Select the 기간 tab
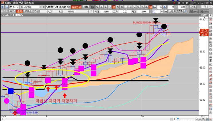The image size is (213, 121). click(34, 11)
